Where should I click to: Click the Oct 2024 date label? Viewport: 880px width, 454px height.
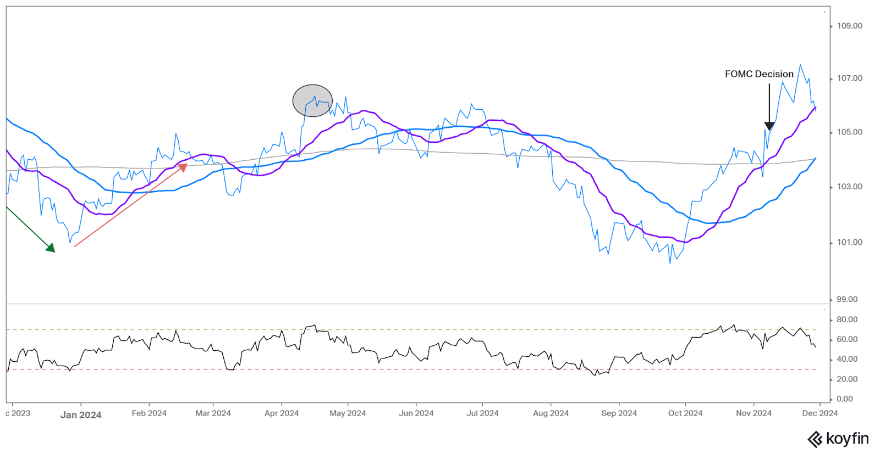click(685, 413)
